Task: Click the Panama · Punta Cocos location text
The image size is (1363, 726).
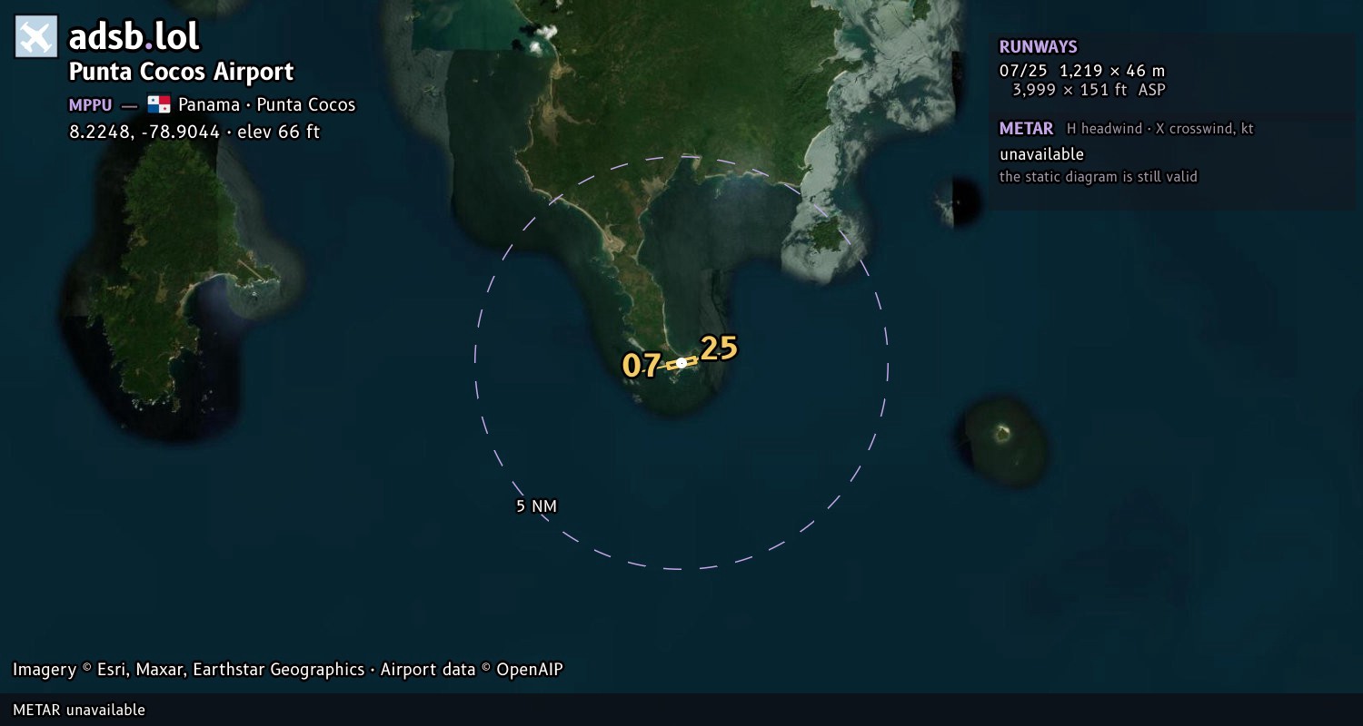Action: [266, 104]
